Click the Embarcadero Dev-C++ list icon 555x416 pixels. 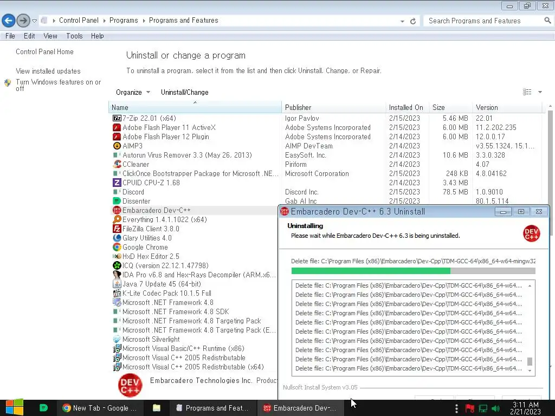(117, 210)
